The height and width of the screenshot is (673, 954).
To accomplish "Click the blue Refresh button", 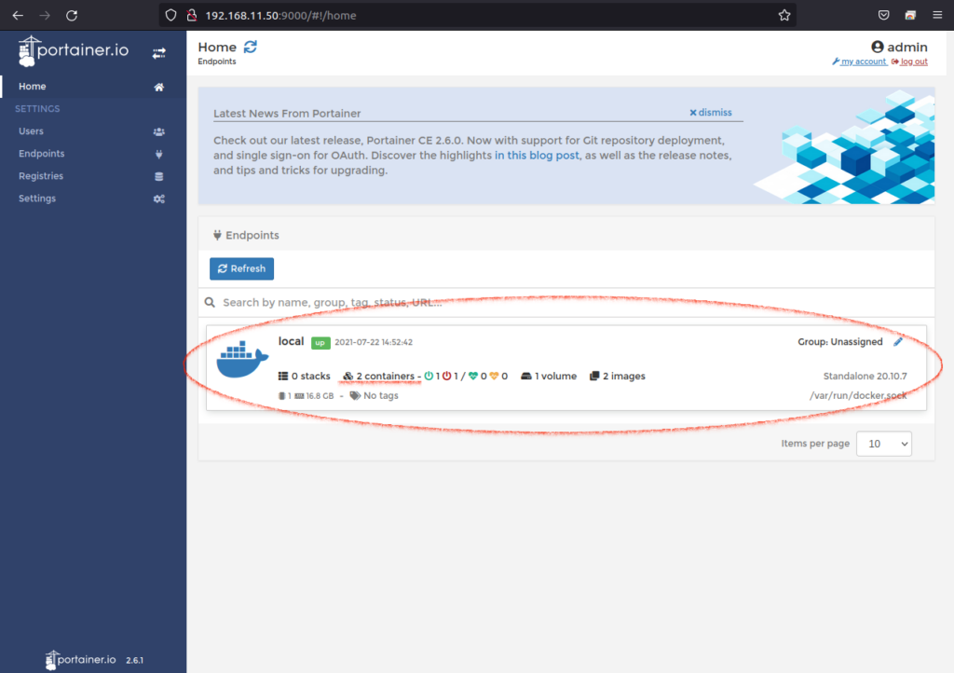I will pyautogui.click(x=241, y=268).
